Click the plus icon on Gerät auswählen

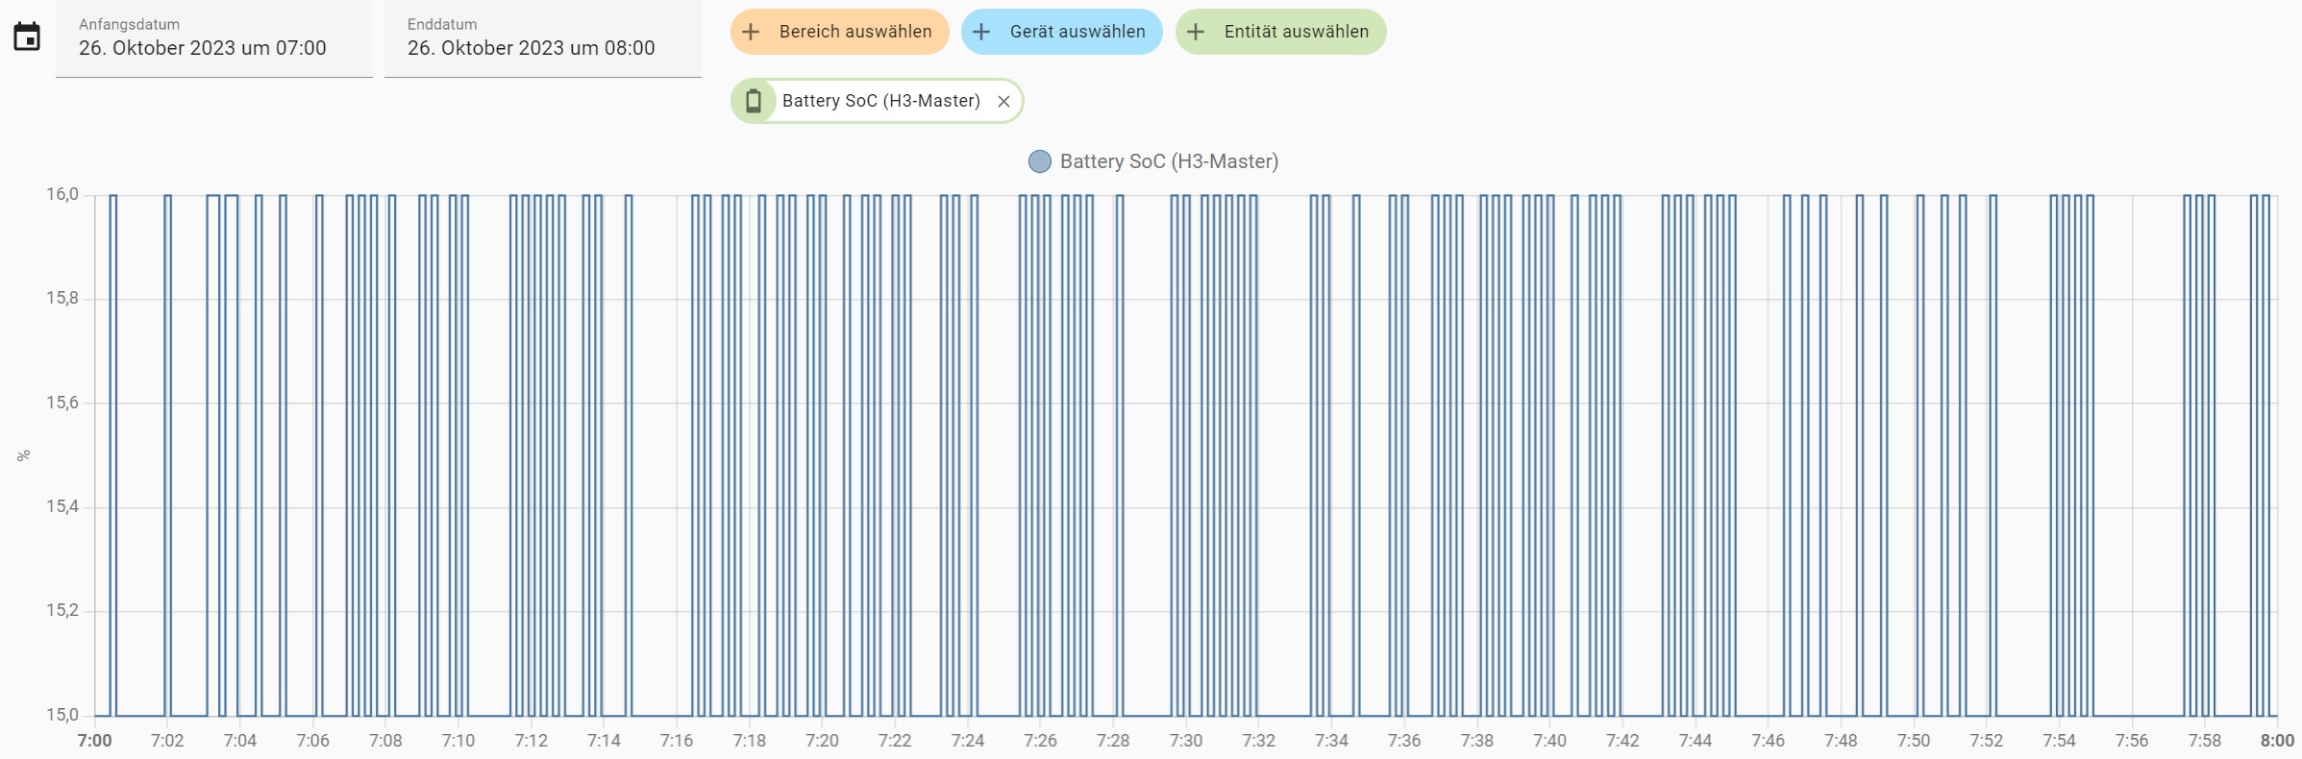[x=981, y=32]
